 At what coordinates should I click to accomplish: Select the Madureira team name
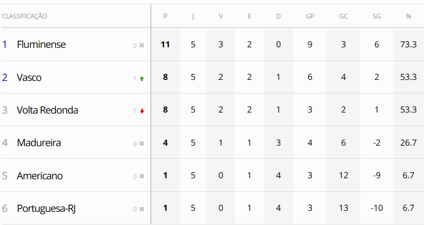pyautogui.click(x=39, y=142)
